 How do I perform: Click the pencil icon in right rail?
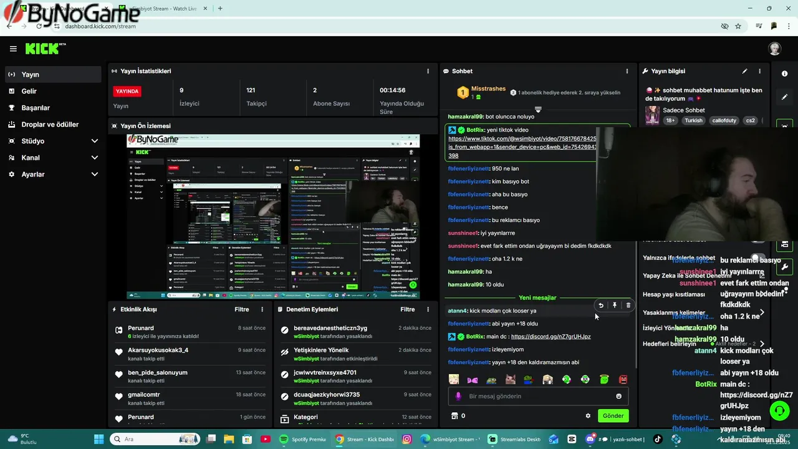pos(784,97)
